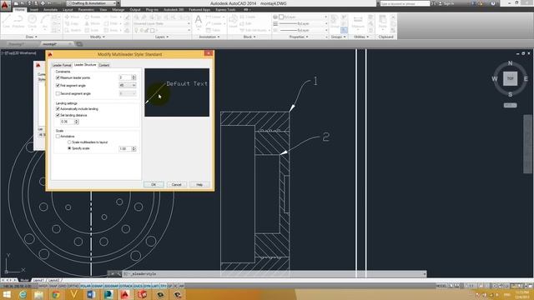The height and width of the screenshot is (300, 534).
Task: Toggle First segment angle checkbox
Action: click(x=58, y=85)
